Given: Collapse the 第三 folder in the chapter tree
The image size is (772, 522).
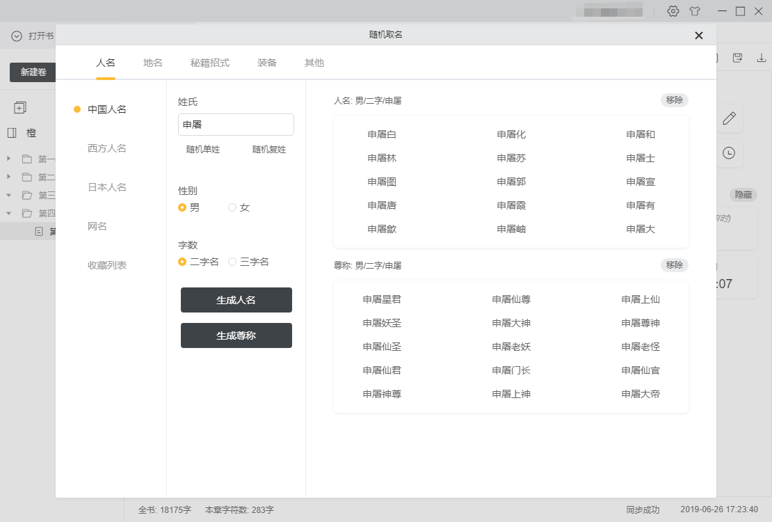Looking at the screenshot, I should tap(8, 195).
